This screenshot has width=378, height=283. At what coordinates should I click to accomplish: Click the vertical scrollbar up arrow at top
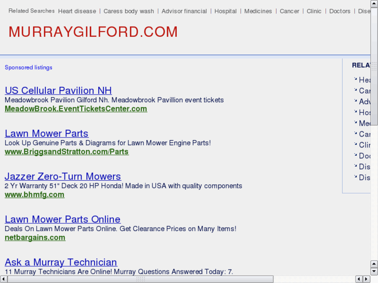374,3
